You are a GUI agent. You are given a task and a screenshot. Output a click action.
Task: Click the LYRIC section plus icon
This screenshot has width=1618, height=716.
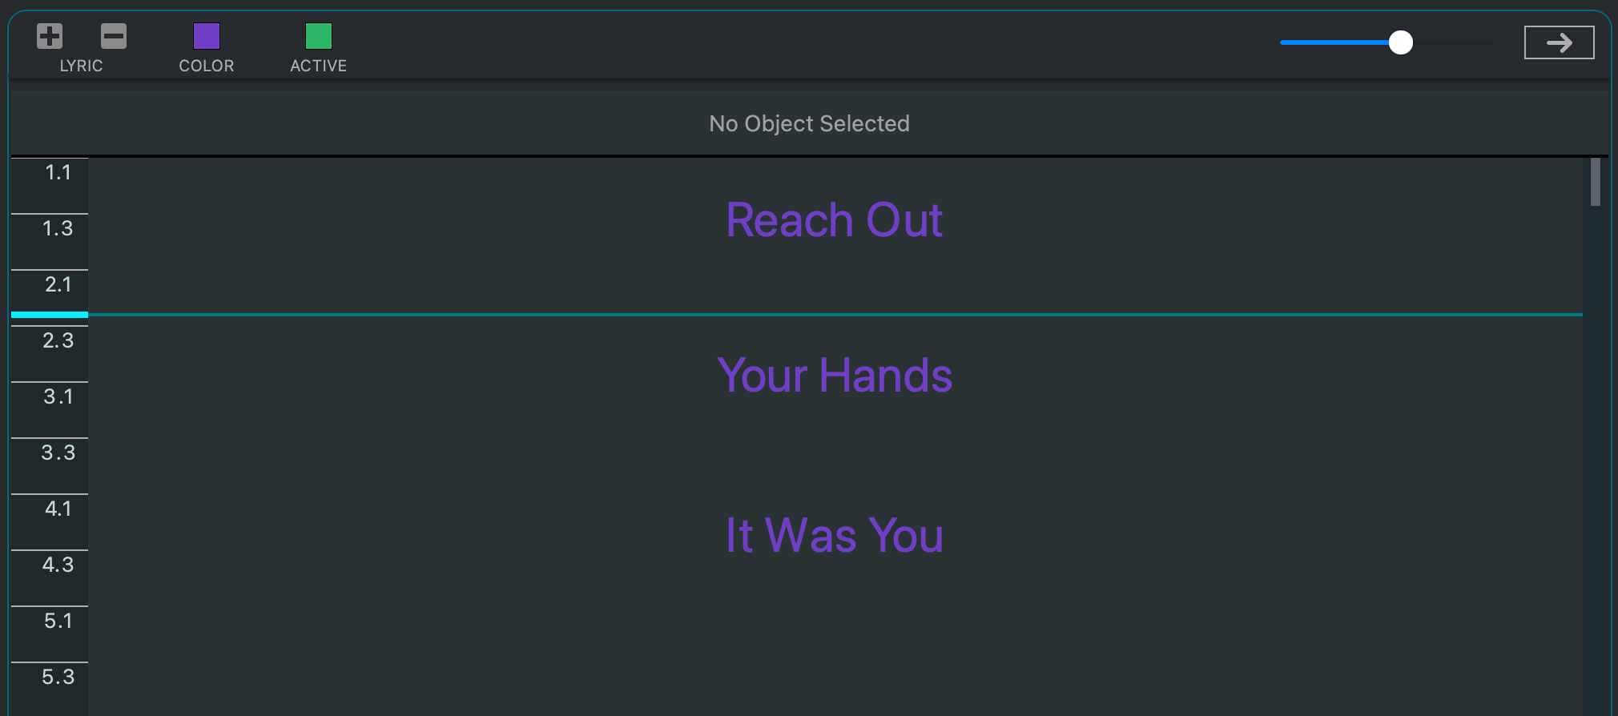pos(49,35)
